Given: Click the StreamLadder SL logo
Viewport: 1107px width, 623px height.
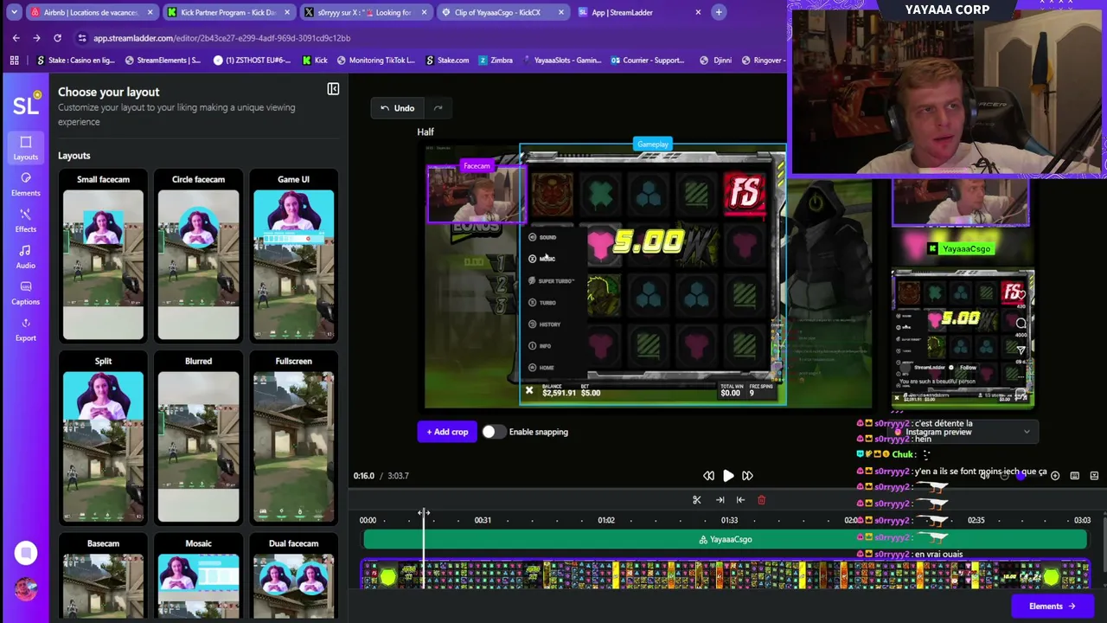Looking at the screenshot, I should [x=25, y=105].
